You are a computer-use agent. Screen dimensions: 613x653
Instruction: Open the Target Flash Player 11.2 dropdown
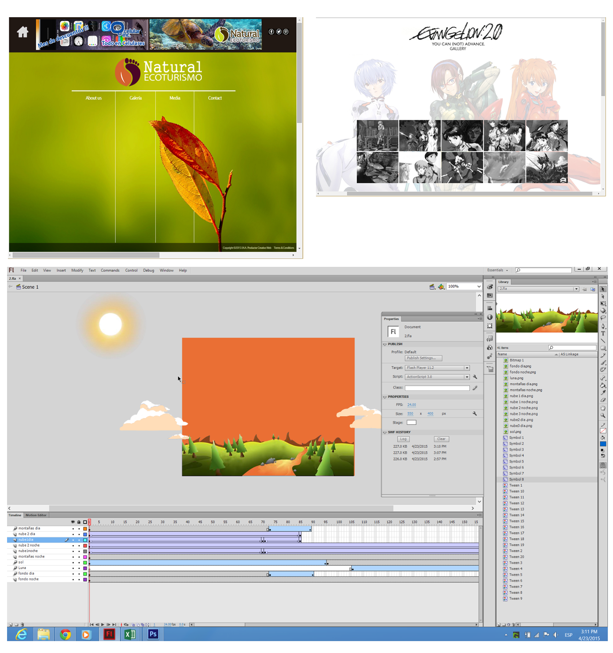[437, 368]
